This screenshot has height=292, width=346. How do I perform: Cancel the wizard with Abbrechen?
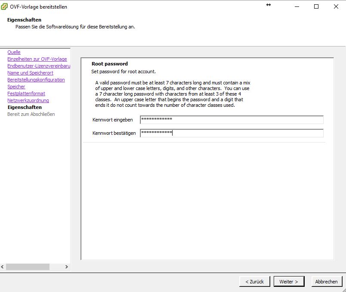click(327, 281)
